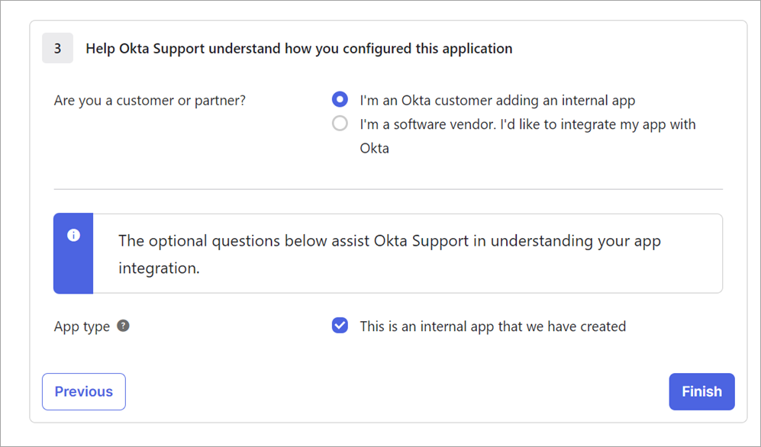
Task: Uncheck the internal app checkbox
Action: 340,325
